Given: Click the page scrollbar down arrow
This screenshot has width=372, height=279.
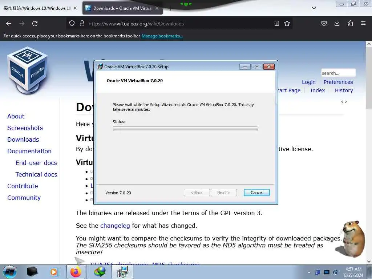Looking at the screenshot, I should click(369, 261).
